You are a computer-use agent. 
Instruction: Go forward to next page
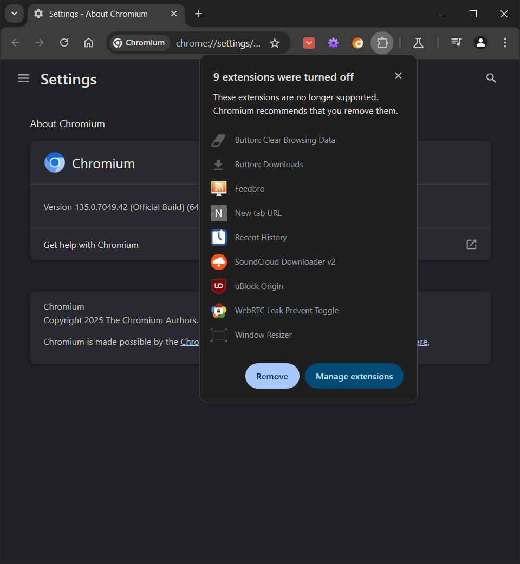pyautogui.click(x=40, y=43)
